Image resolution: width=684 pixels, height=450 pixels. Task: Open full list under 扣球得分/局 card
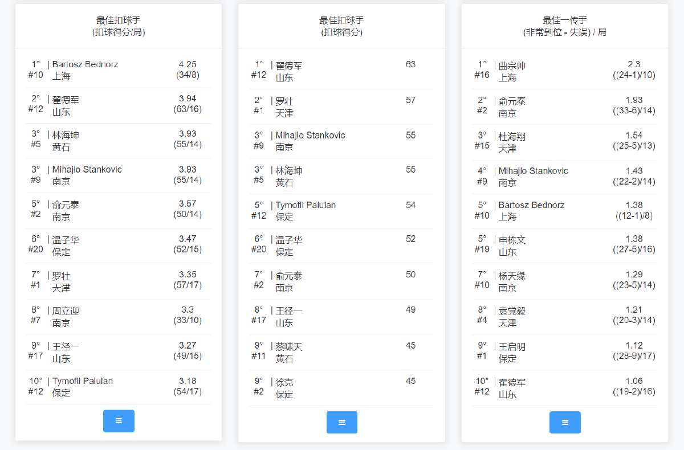[119, 421]
